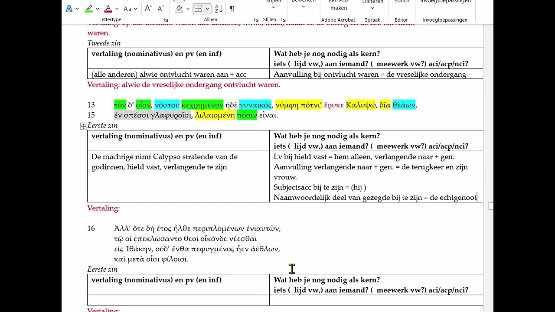Screen dimensions: 555x312
Task: Click the highlighted name 'Καλυψώ'
Action: pos(361,105)
